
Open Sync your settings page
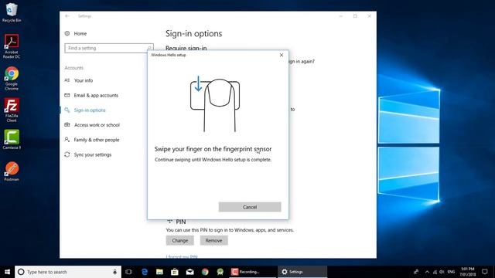93,154
